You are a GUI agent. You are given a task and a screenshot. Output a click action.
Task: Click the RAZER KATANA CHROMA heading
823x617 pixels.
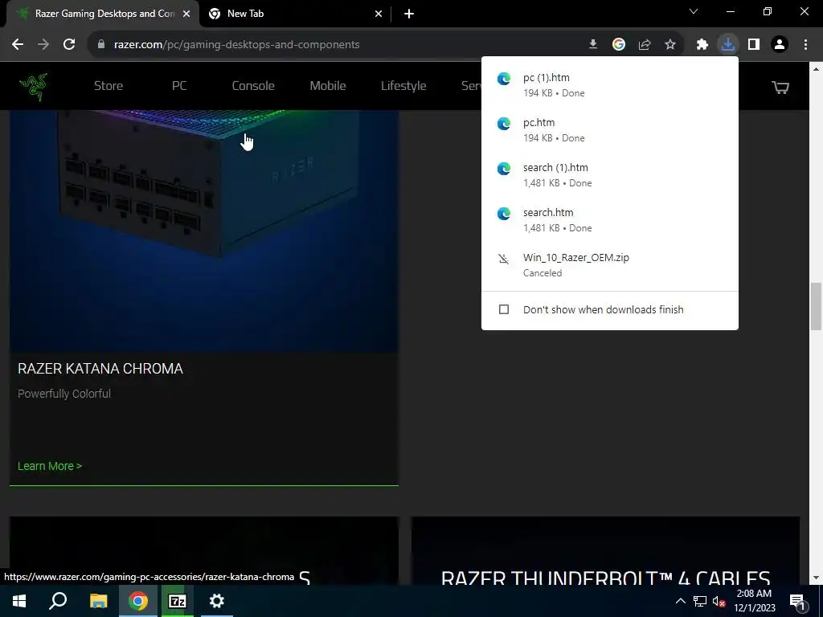click(100, 368)
